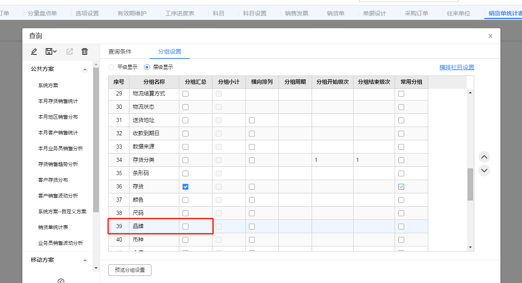Open the 往来单位 background tab
522x283 pixels.
(459, 13)
